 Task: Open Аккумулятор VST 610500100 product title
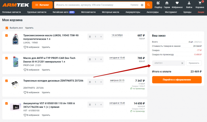pos(49,105)
